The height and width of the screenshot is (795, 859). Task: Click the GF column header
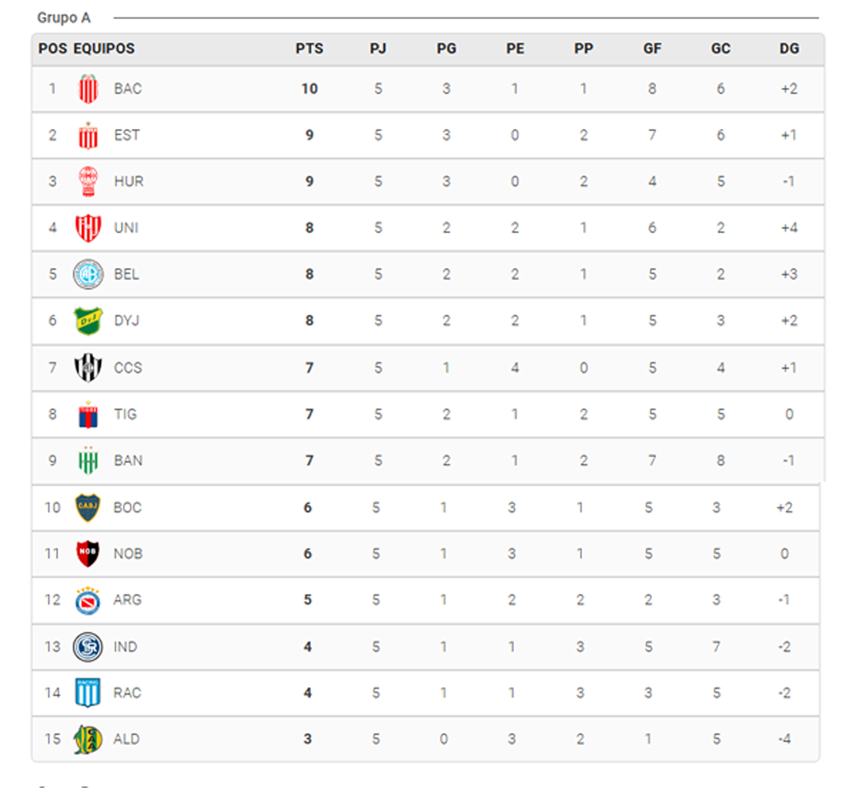(x=652, y=48)
